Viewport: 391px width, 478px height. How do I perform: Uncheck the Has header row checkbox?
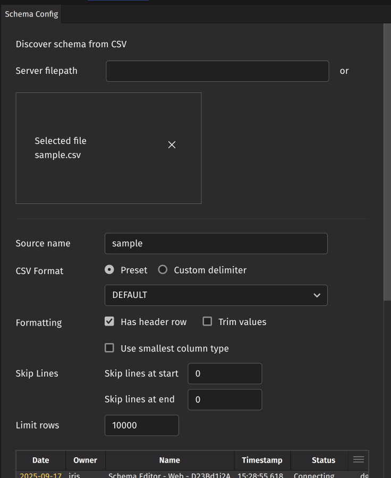point(110,322)
